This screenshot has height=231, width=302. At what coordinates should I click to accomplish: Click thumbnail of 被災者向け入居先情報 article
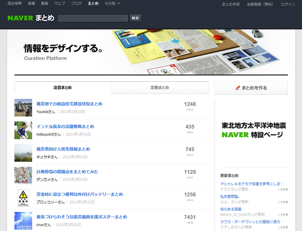click(23, 153)
